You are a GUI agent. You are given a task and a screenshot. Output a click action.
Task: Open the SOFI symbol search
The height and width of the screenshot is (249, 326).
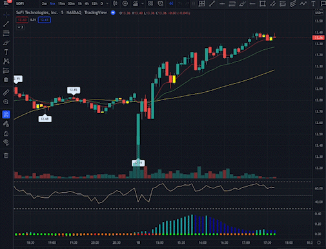coord(20,4)
